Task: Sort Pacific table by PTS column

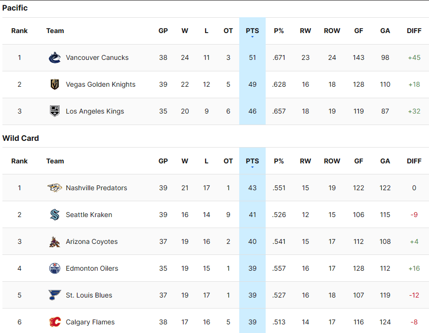Action: click(252, 31)
